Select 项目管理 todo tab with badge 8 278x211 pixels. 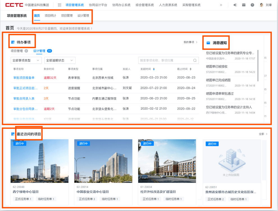[x=19, y=51]
